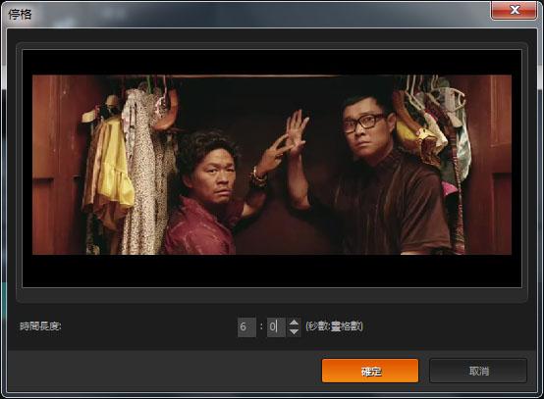Click the 時間長度 label

coord(40,326)
